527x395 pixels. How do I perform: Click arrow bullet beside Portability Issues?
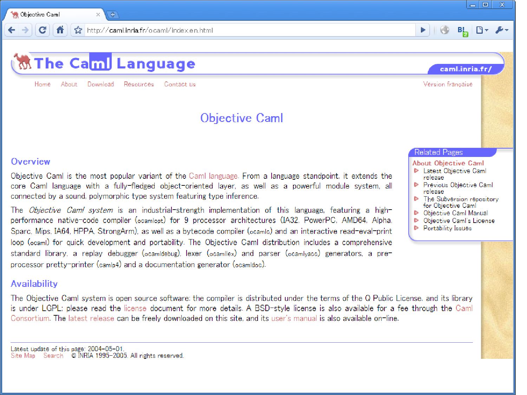pos(416,228)
